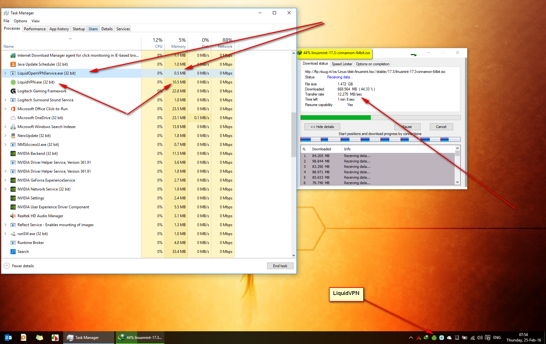Viewport: 546px width, 344px height.
Task: Click the Java Update Scheduler process icon
Action: coord(13,64)
